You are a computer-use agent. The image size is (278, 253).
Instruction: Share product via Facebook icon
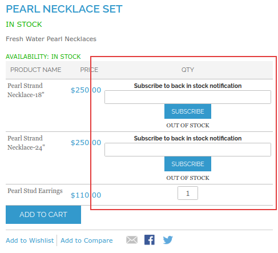coord(150,240)
